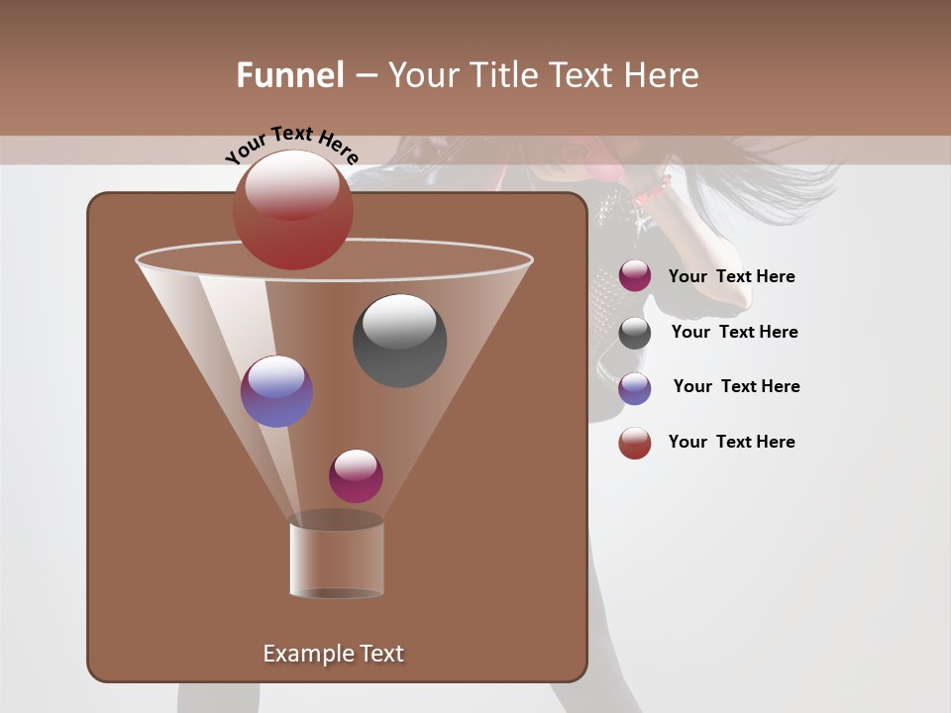Select the legend text beside the magenta sphere
Screen dimensions: 951x713
click(731, 276)
